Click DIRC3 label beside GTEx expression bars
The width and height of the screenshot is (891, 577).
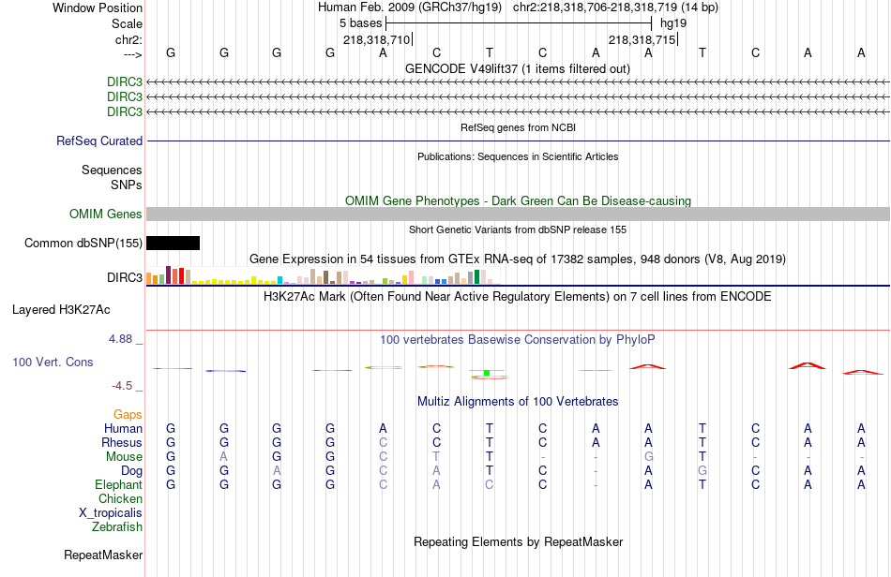point(125,277)
